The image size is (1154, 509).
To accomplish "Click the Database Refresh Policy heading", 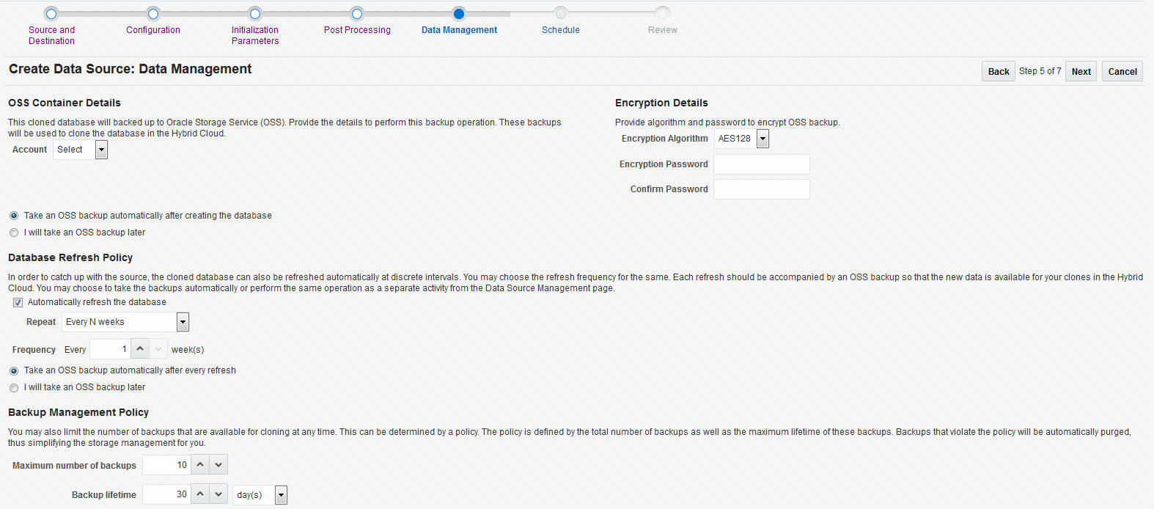I will (x=70, y=257).
